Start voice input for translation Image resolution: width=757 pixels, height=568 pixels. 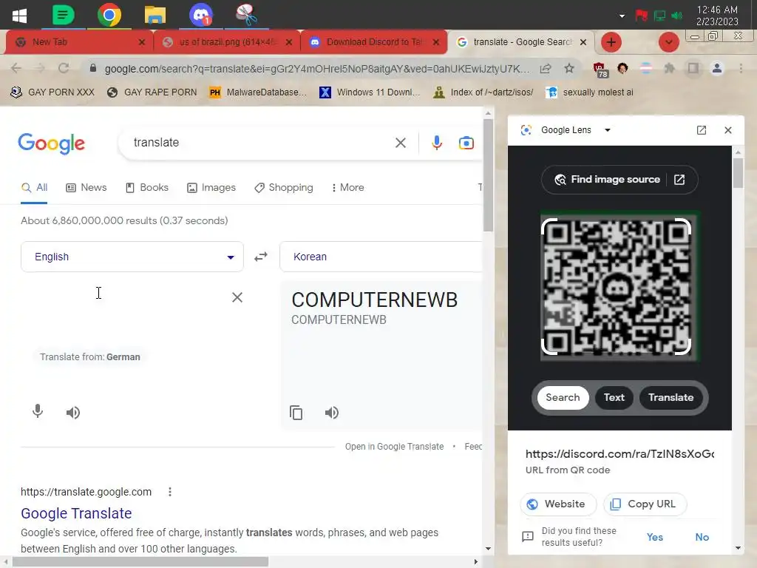coord(38,411)
